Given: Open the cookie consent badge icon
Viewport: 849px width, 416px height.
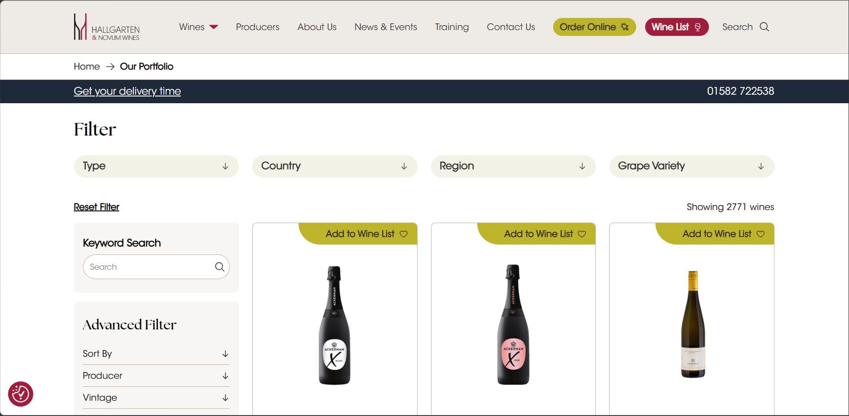Looking at the screenshot, I should 21,394.
